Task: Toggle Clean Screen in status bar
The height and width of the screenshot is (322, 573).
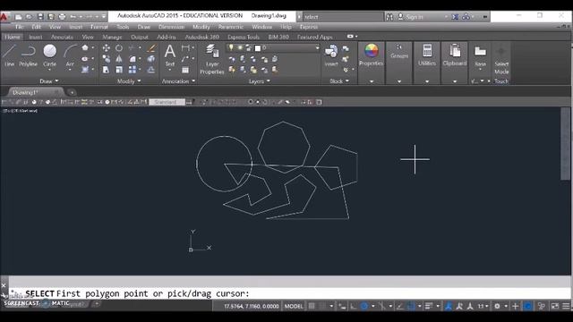Action: point(555,306)
